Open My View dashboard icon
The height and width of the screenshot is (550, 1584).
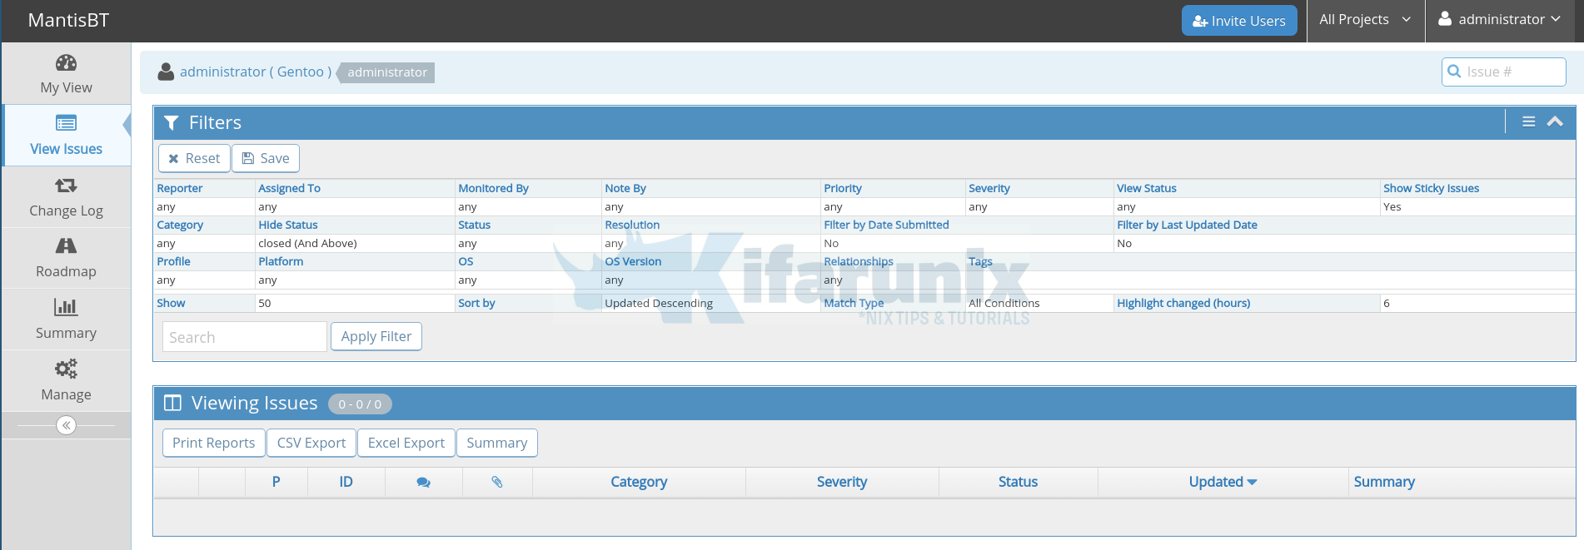point(66,63)
